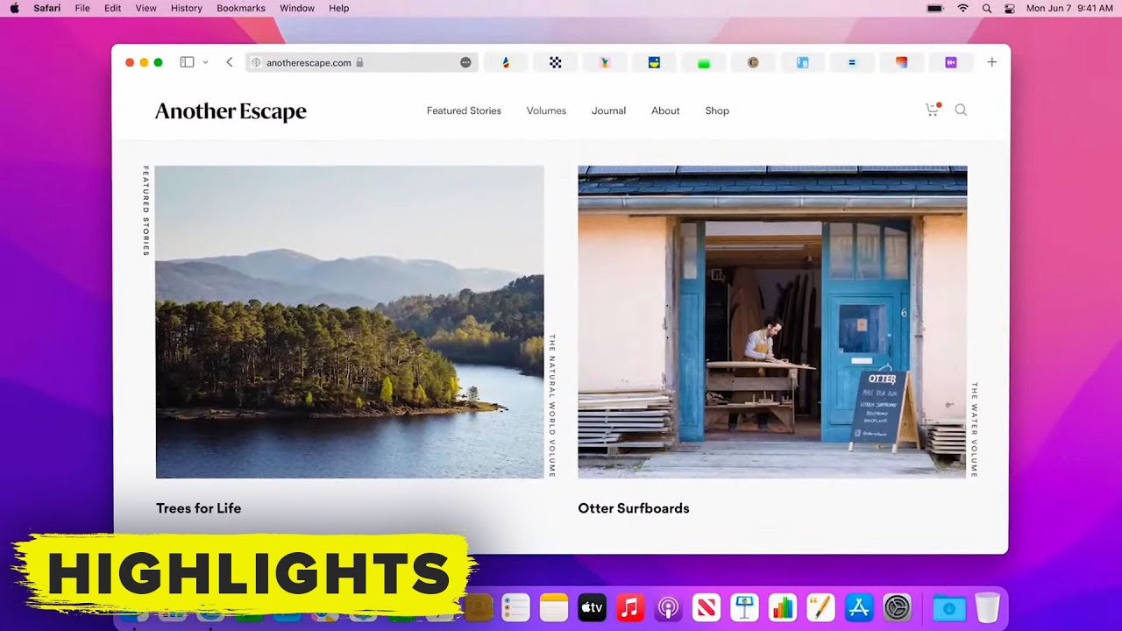Click the Mon Jun 7 9:41 AM clock
The image size is (1122, 631).
(1069, 8)
